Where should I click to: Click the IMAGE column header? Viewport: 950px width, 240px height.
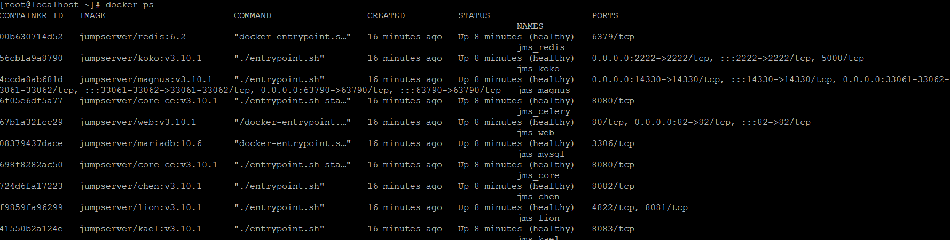pos(92,15)
